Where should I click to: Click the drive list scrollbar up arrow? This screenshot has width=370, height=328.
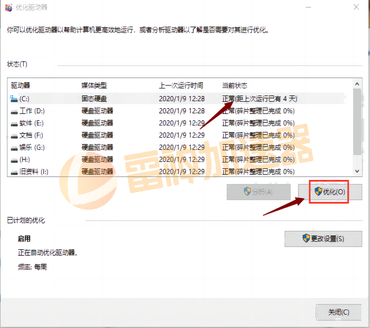357,84
